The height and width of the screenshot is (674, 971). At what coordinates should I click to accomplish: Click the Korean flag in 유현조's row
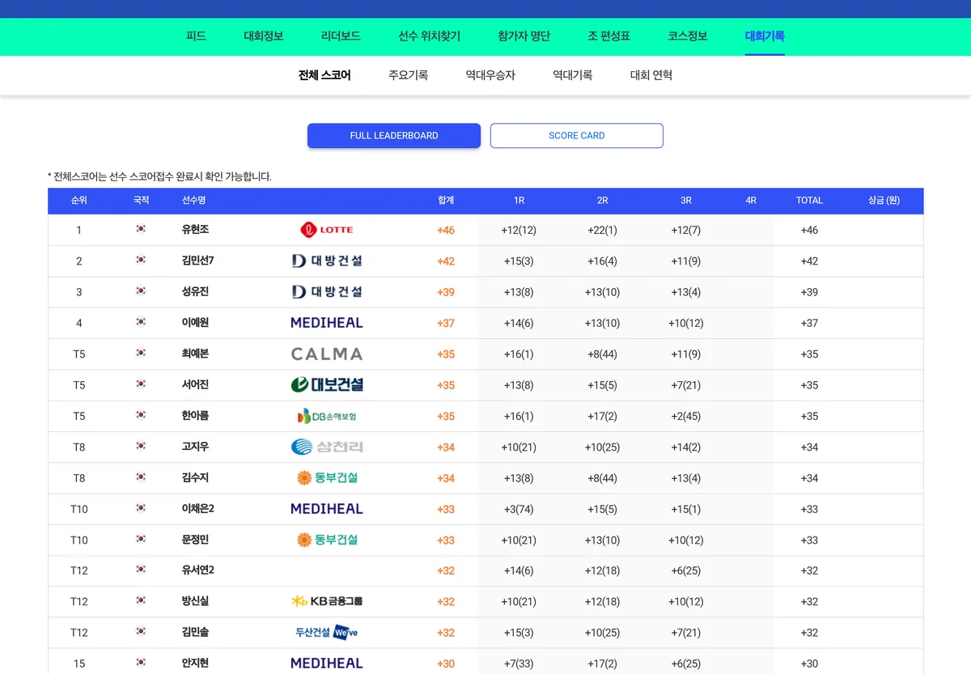(141, 229)
